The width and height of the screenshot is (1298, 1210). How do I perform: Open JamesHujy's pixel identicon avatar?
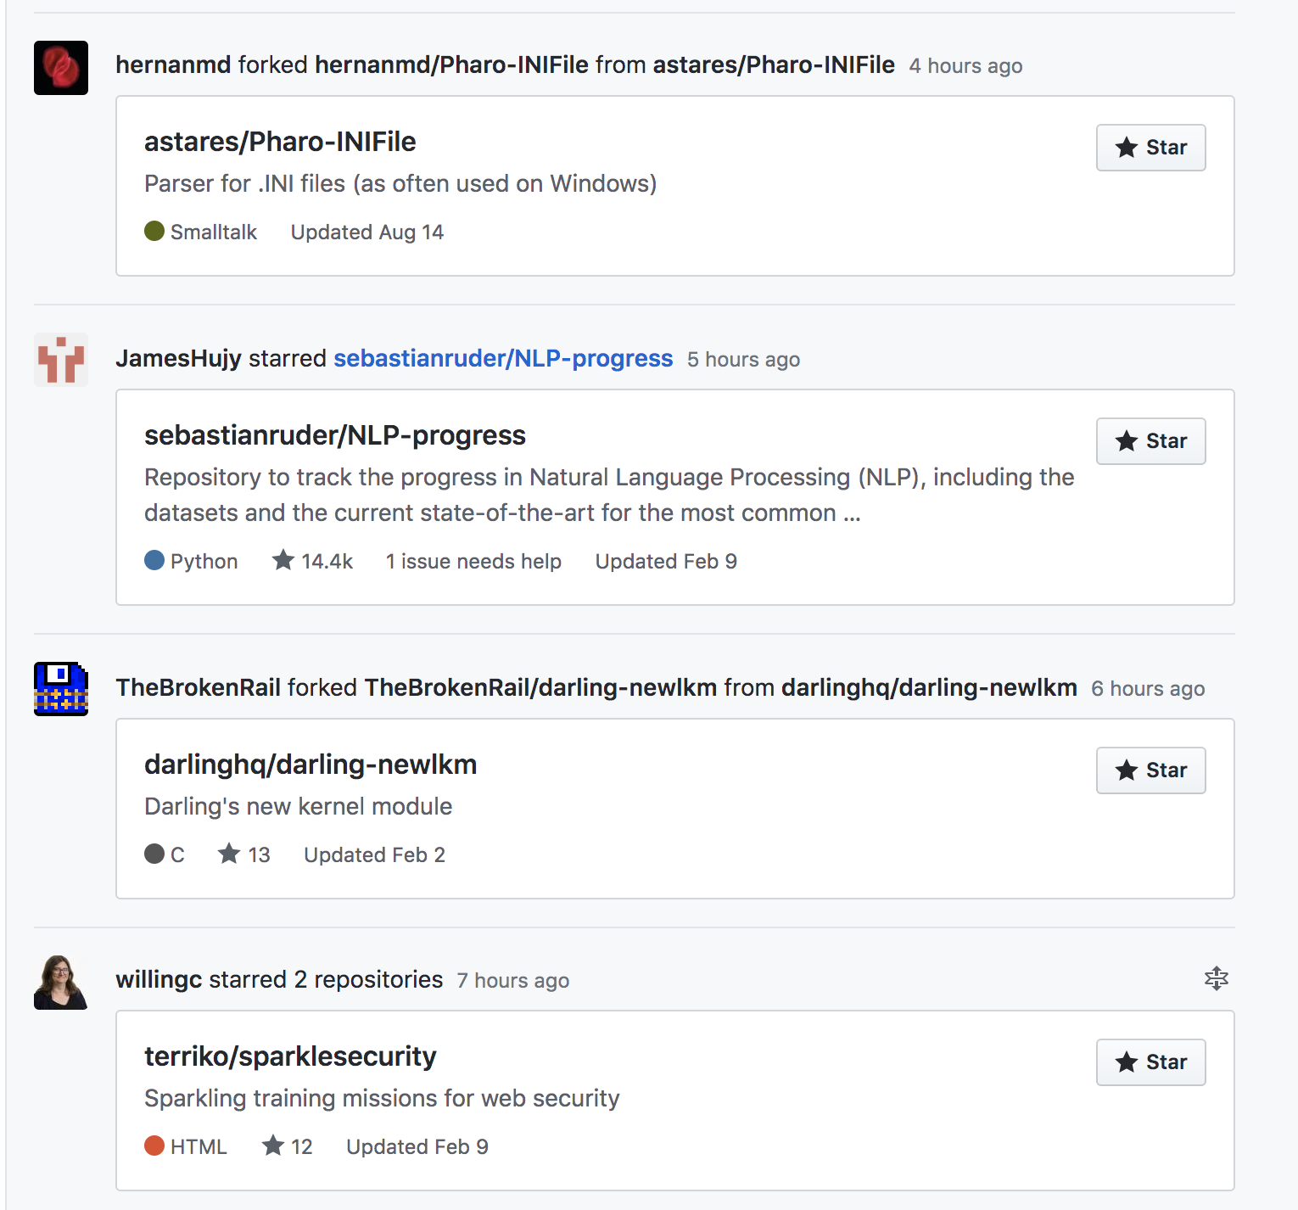click(61, 360)
